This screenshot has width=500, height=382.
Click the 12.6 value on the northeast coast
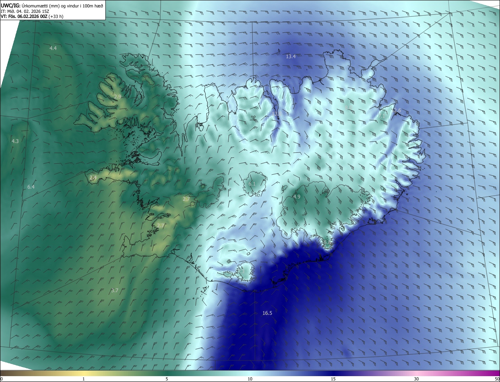tap(396, 111)
